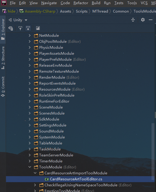This screenshot has height=192, width=156.
Task: Collapse CardResourceArtImportToolModule folder
Action: point(35,173)
